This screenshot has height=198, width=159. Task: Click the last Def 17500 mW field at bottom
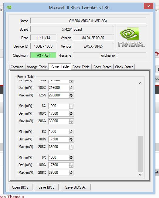tap(59, 165)
